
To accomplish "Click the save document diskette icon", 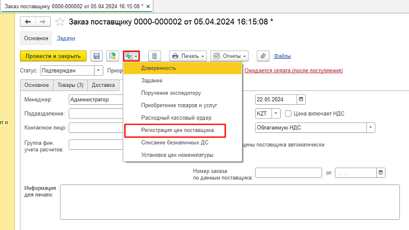I will pyautogui.click(x=97, y=56).
